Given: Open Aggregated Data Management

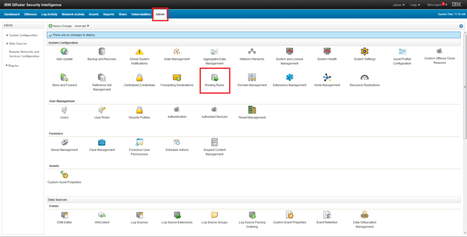Looking at the screenshot, I should [214, 51].
